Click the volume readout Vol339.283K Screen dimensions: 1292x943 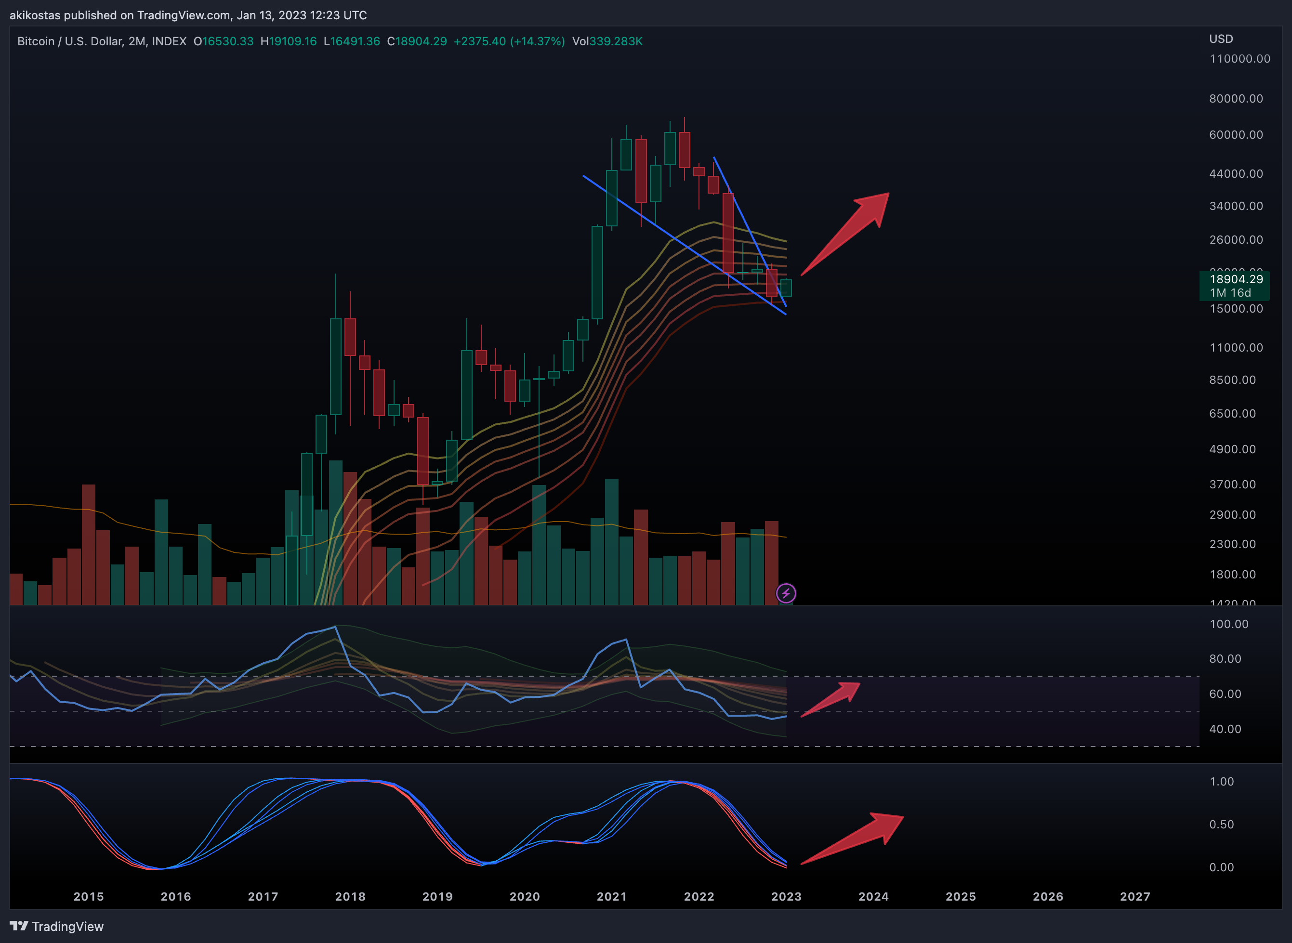tap(607, 41)
